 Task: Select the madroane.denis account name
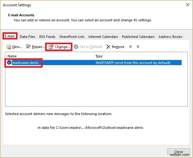(26, 63)
